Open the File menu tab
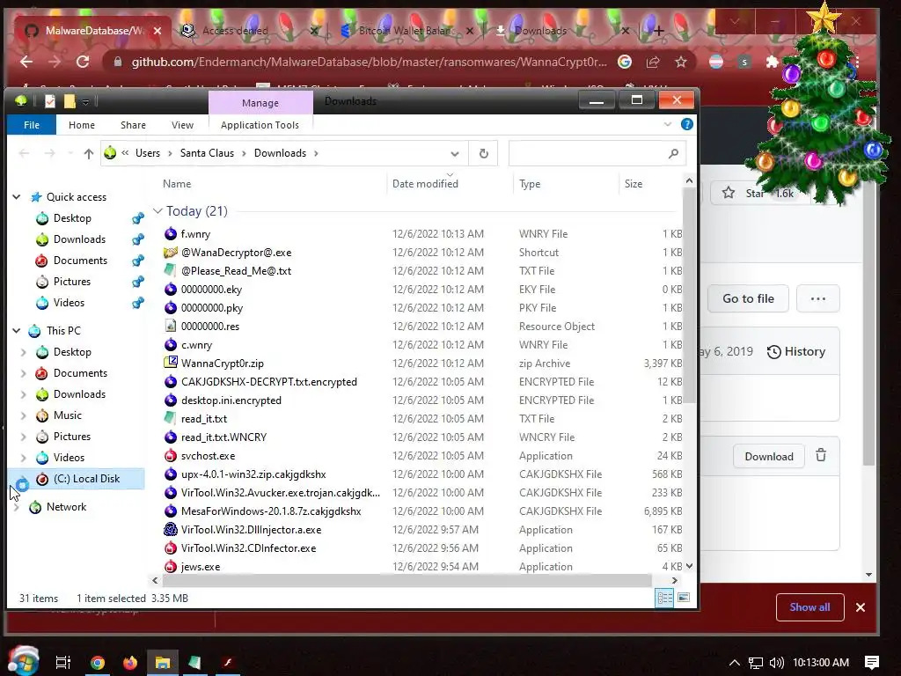 tap(32, 125)
